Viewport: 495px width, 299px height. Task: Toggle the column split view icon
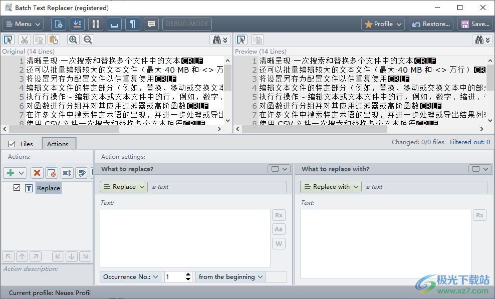pos(96,24)
